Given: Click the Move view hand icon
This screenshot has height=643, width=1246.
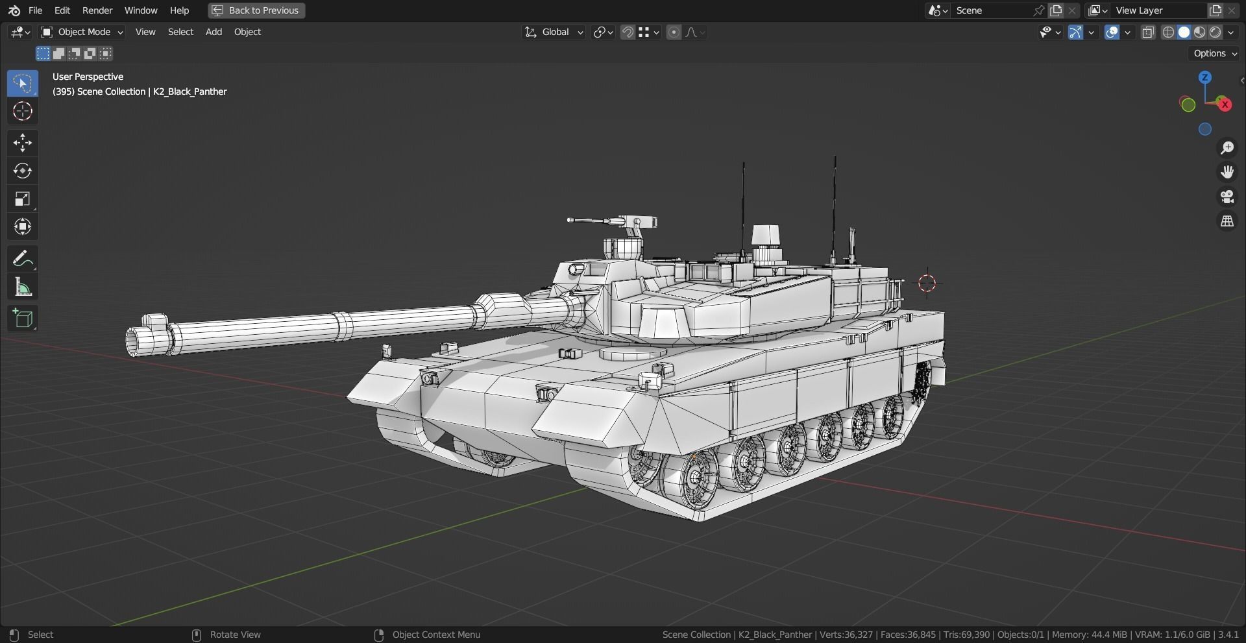Looking at the screenshot, I should click(x=1227, y=172).
